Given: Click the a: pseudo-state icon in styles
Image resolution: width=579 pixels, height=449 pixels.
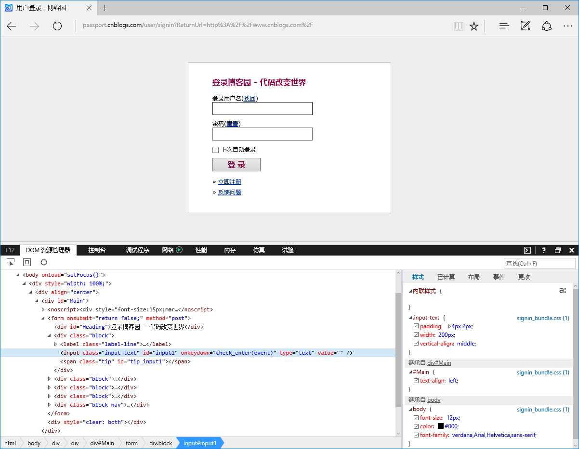Looking at the screenshot, I should tap(562, 290).
